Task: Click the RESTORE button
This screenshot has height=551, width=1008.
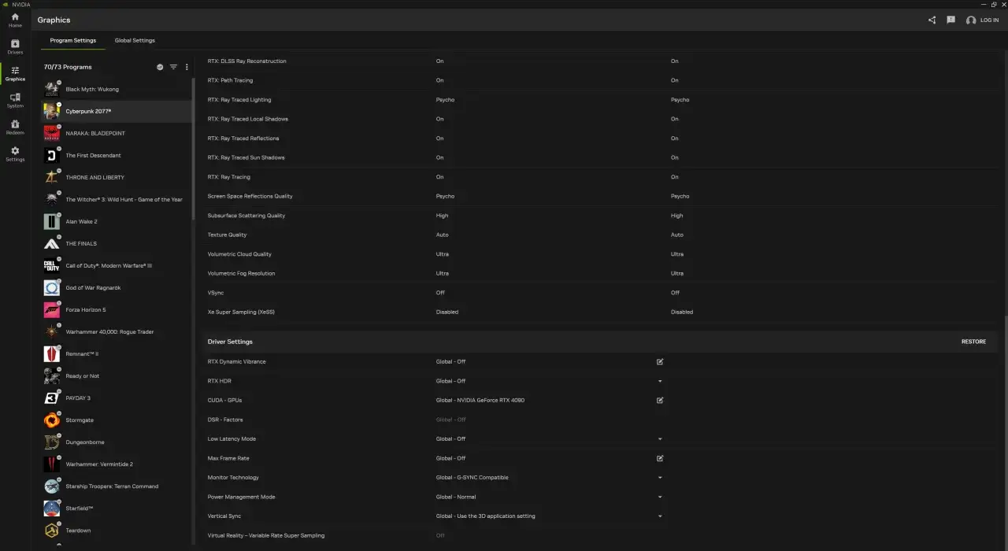Action: coord(973,342)
